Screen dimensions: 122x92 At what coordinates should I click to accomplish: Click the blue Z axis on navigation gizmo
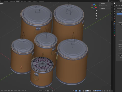(x=94, y=4)
